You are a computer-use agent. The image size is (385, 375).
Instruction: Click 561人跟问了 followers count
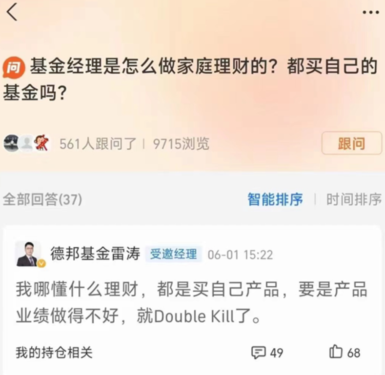point(98,143)
